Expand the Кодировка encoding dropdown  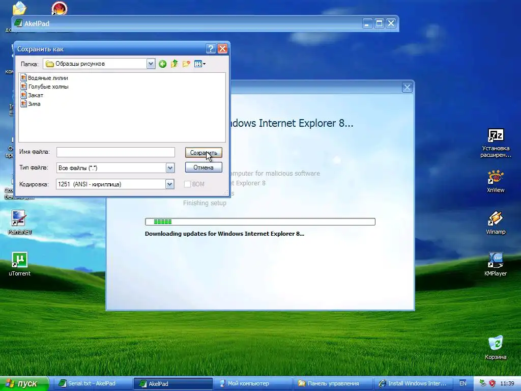170,184
